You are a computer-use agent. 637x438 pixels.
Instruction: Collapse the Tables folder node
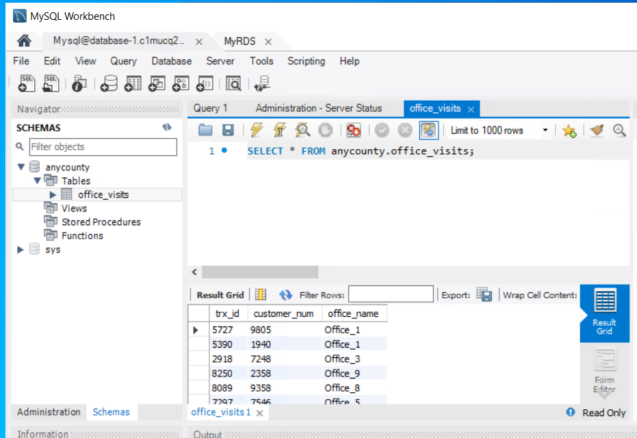[37, 181]
